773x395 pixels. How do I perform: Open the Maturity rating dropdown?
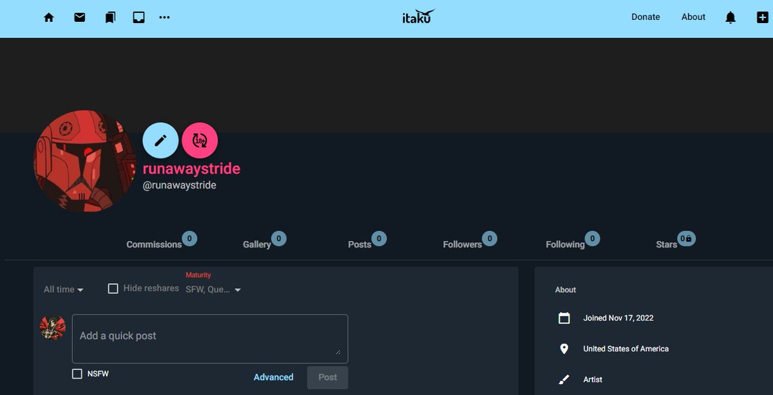coord(213,289)
